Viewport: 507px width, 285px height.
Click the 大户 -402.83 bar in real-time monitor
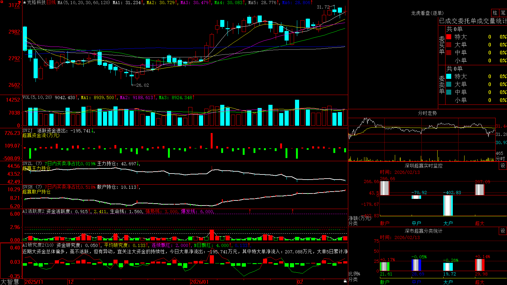[x=448, y=206]
